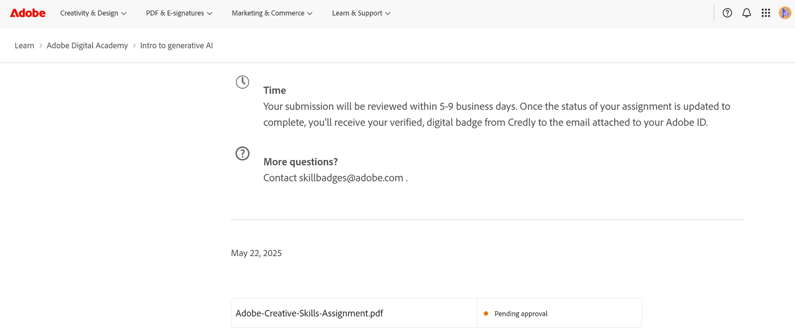Viewport: 795px width, 334px height.
Task: Click the Time section heading
Action: 274,90
